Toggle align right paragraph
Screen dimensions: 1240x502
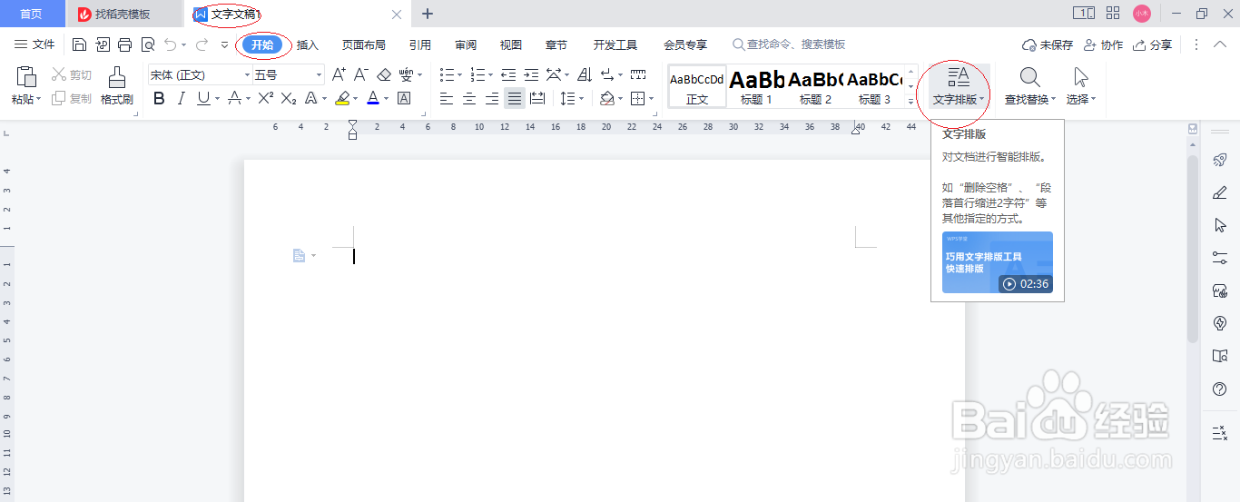pos(492,98)
